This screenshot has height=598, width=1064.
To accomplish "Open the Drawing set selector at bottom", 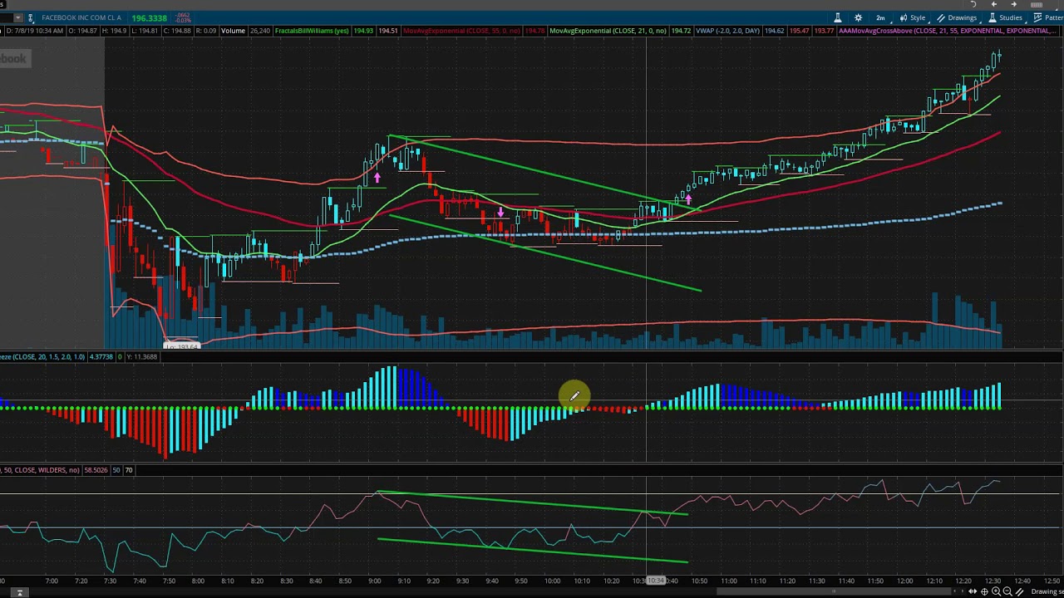I will coord(1047,591).
